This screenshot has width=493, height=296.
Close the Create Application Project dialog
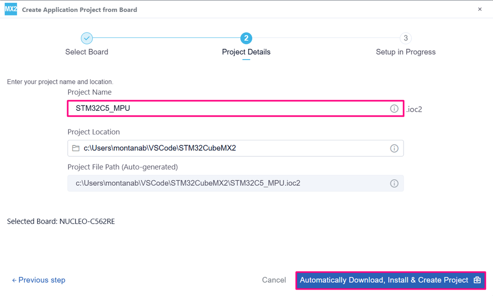[x=480, y=9]
